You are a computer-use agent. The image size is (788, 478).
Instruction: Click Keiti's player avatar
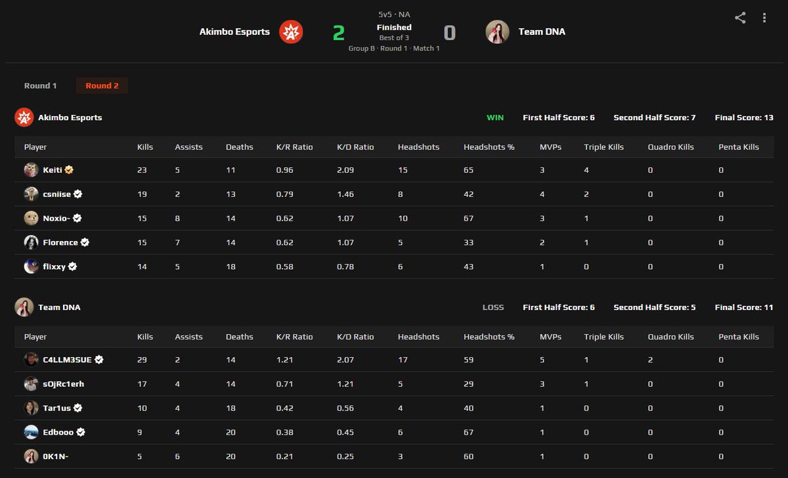[x=31, y=170]
